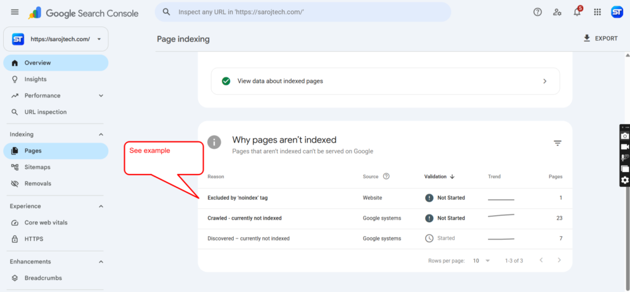Click the Removals eye-slash icon
This screenshot has height=292, width=630.
[x=15, y=184]
